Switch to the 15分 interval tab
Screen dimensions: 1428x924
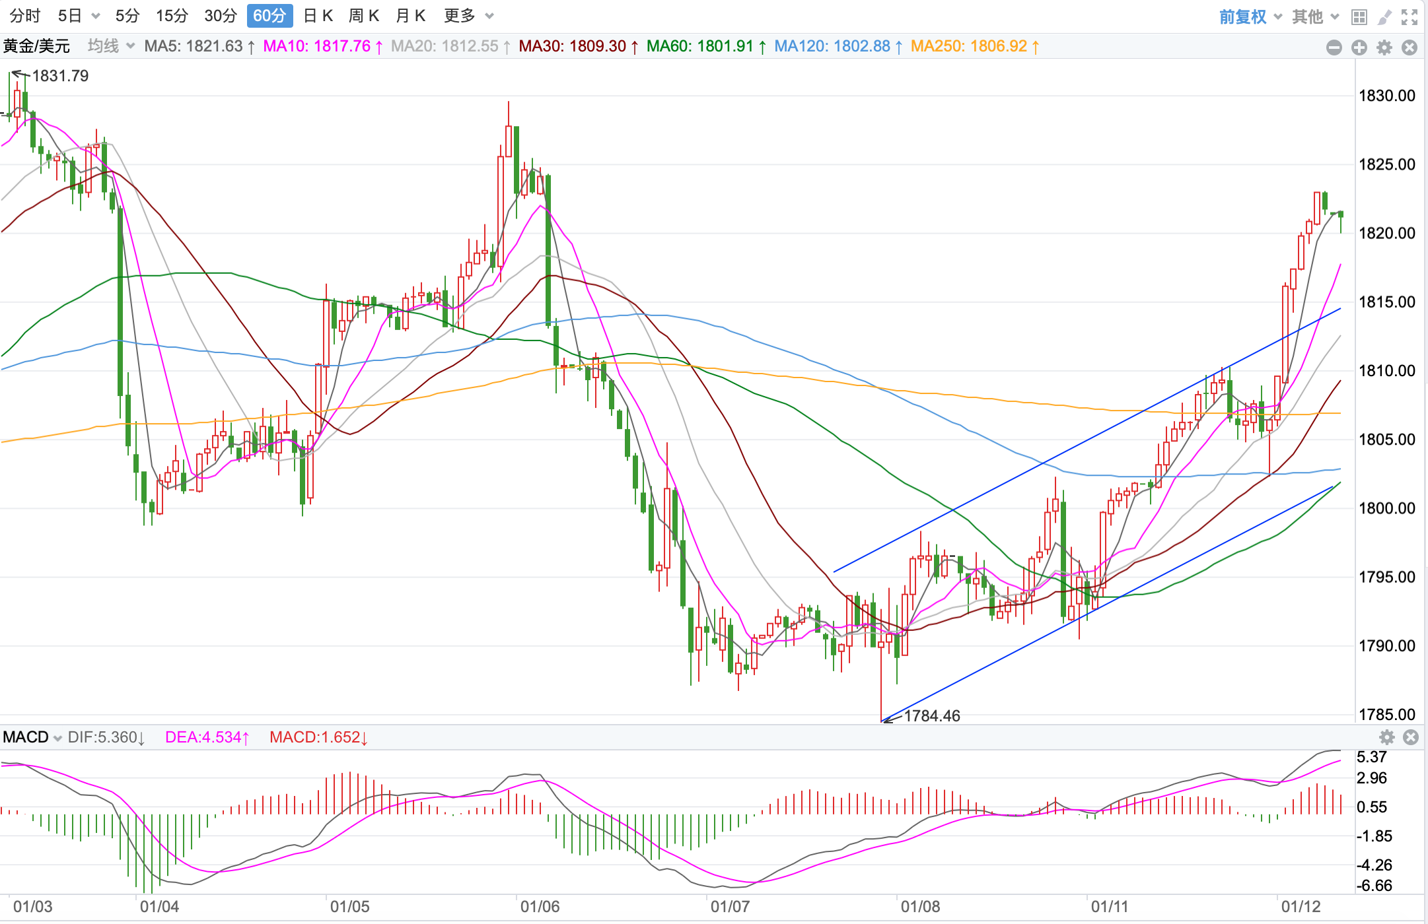click(x=172, y=16)
